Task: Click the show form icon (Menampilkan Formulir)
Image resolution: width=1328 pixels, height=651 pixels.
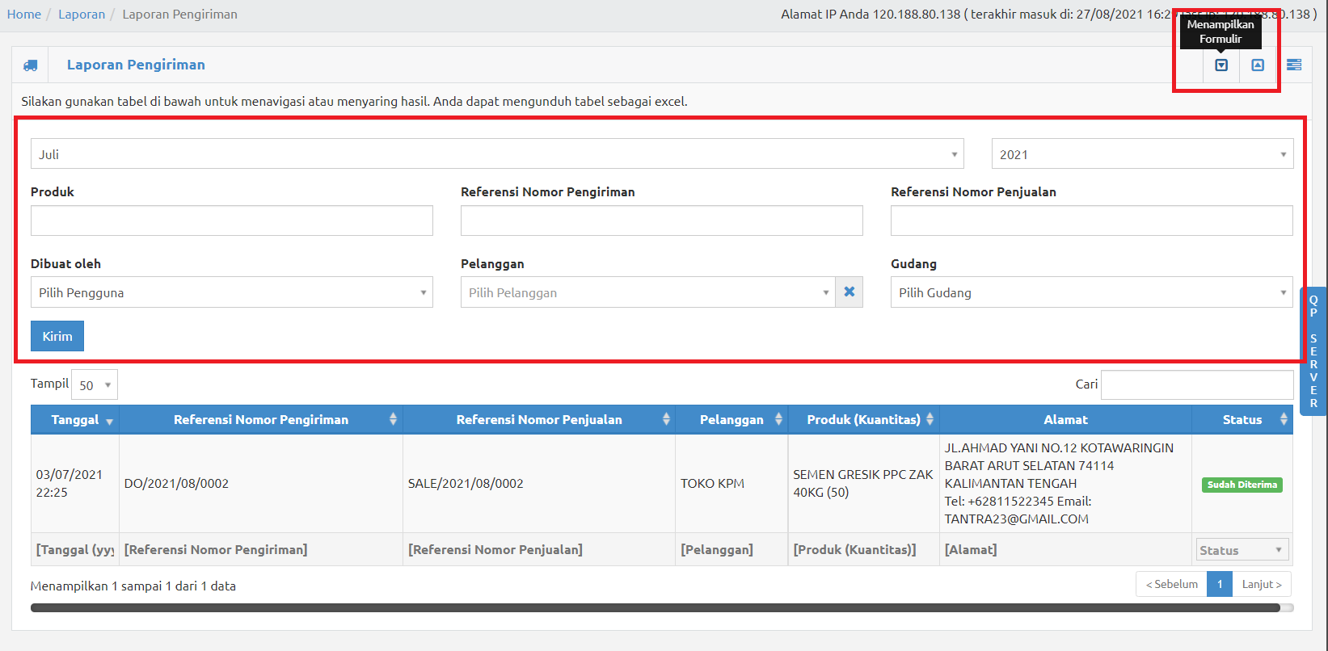Action: point(1221,65)
